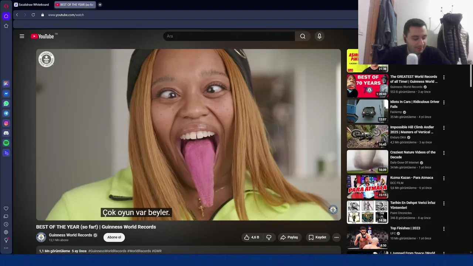Open the Guinness World Records channel name
The image size is (473, 266).
click(71, 235)
